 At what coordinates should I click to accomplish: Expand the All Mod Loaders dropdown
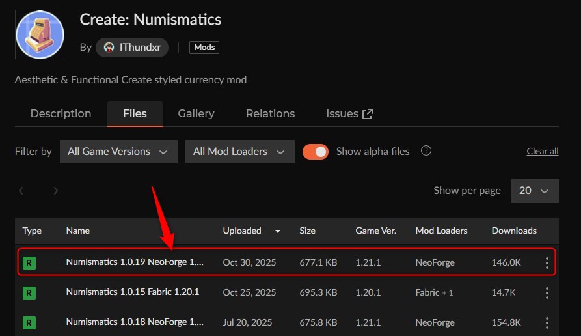(x=239, y=152)
